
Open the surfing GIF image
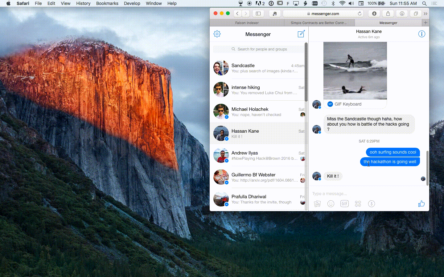(x=355, y=70)
